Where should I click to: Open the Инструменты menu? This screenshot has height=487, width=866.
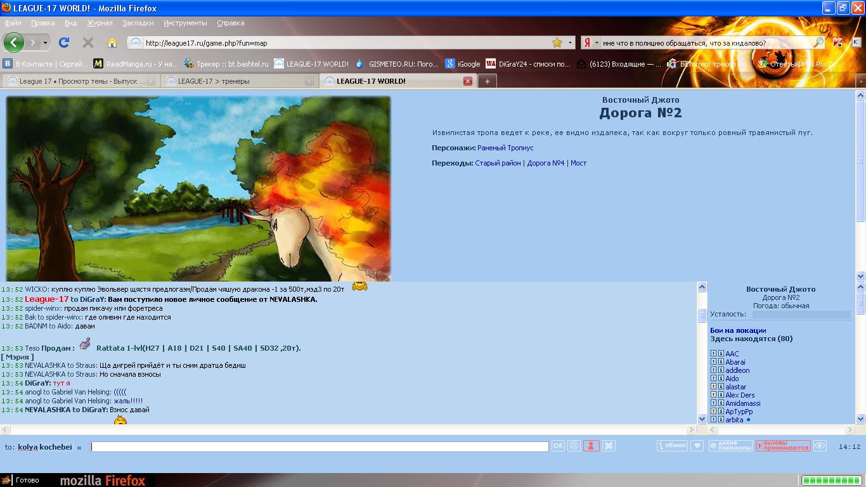185,23
